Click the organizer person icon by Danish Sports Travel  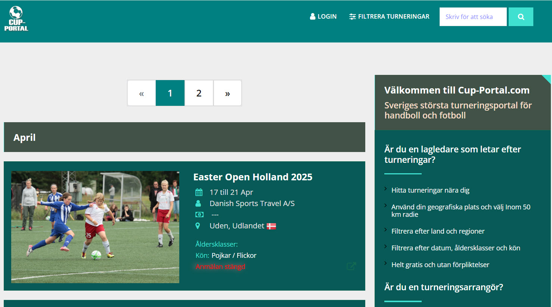(198, 203)
